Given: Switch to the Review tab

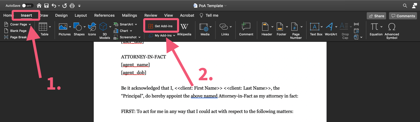Looking at the screenshot, I should pos(151,15).
